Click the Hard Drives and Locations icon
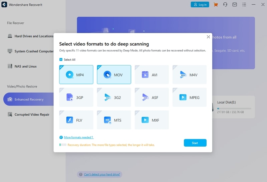This screenshot has width=267, height=182. point(10,36)
